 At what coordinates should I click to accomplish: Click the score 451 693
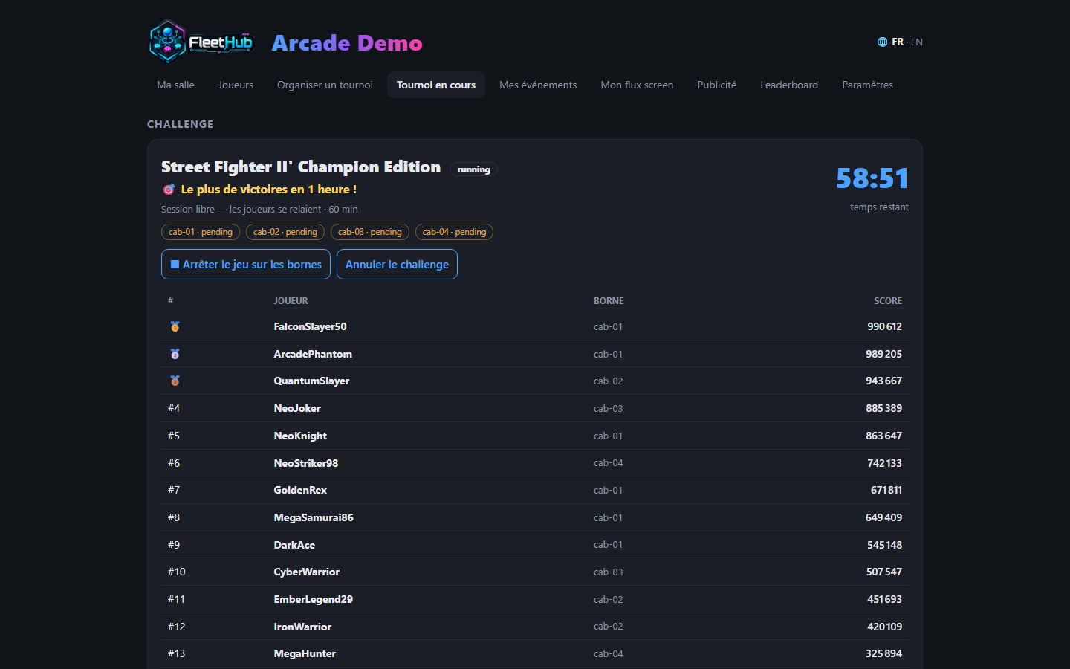[x=884, y=599]
